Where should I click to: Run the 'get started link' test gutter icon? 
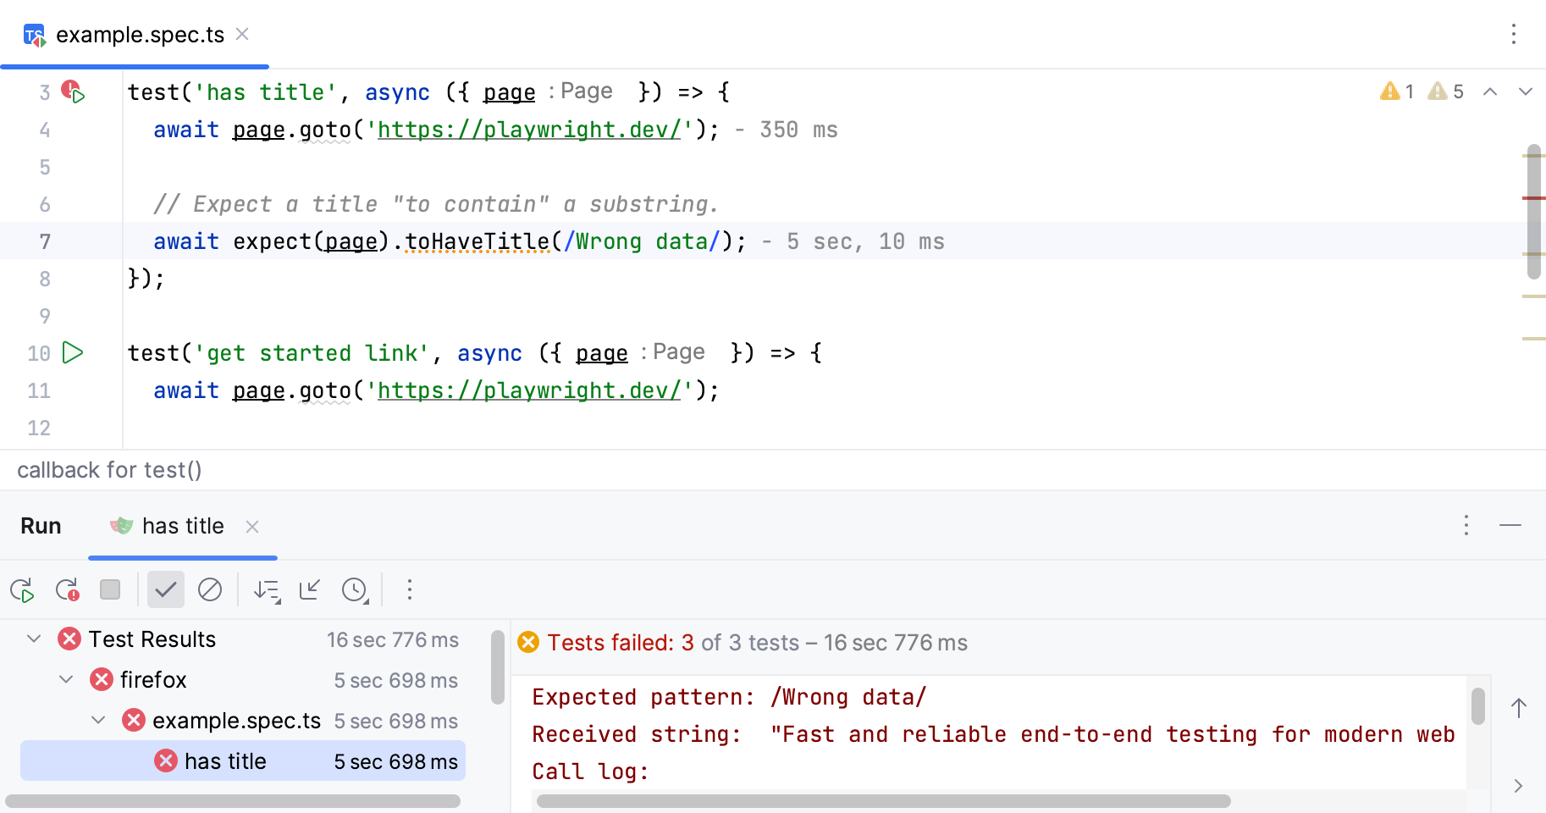click(74, 352)
